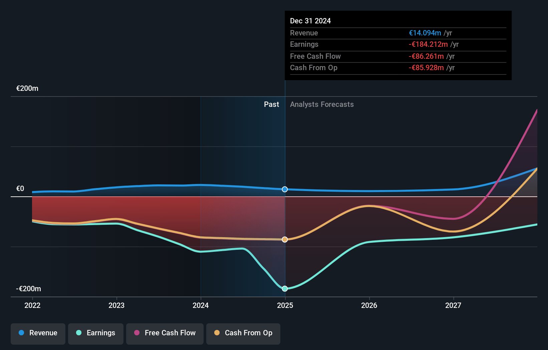Image resolution: width=548 pixels, height=350 pixels.
Task: Click the €200m y-axis label
Action: [27, 89]
